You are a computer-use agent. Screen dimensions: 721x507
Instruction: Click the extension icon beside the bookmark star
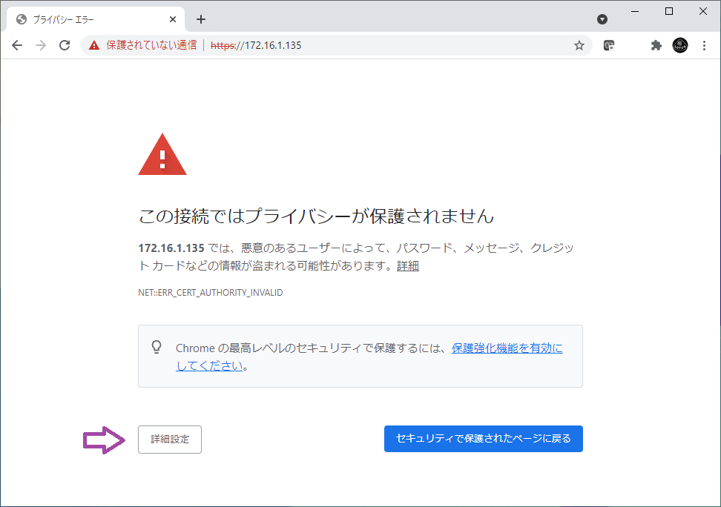coord(609,45)
